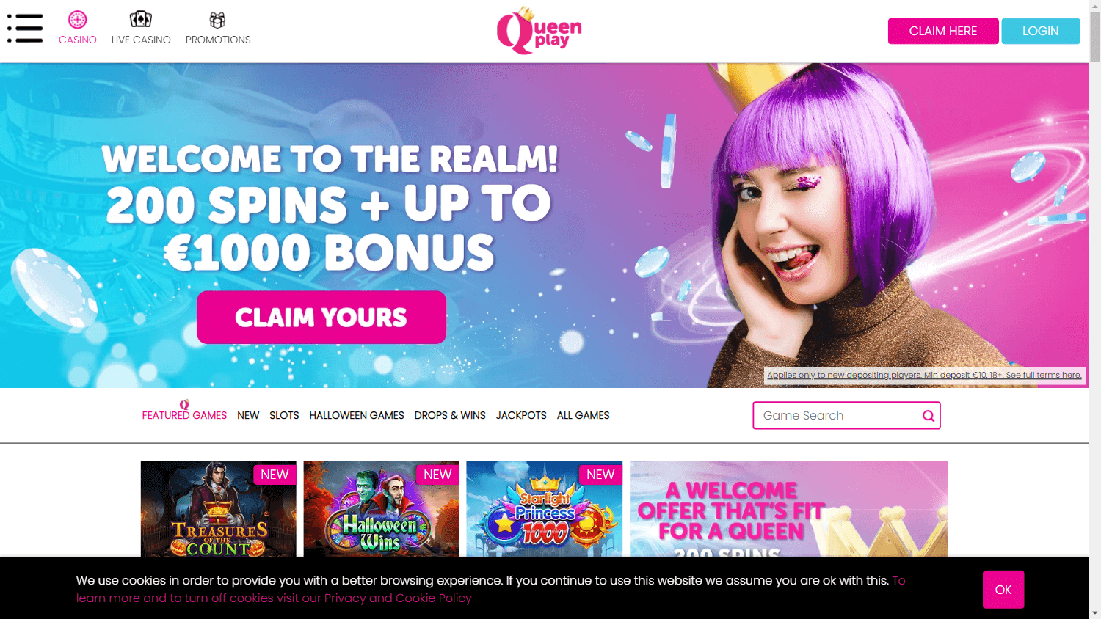Click the magnifying glass search icon
The image size is (1101, 619).
pos(929,416)
